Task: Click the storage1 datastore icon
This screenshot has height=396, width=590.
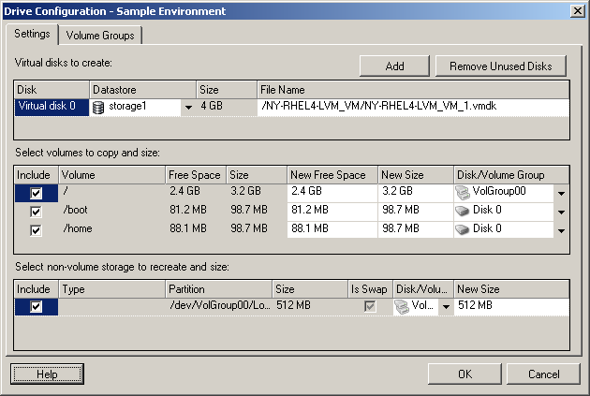Action: tap(99, 108)
